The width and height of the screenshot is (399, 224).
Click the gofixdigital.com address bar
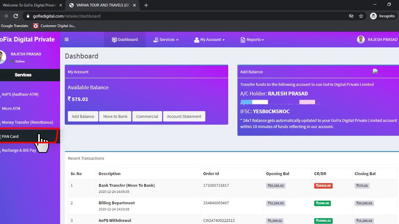(187, 16)
